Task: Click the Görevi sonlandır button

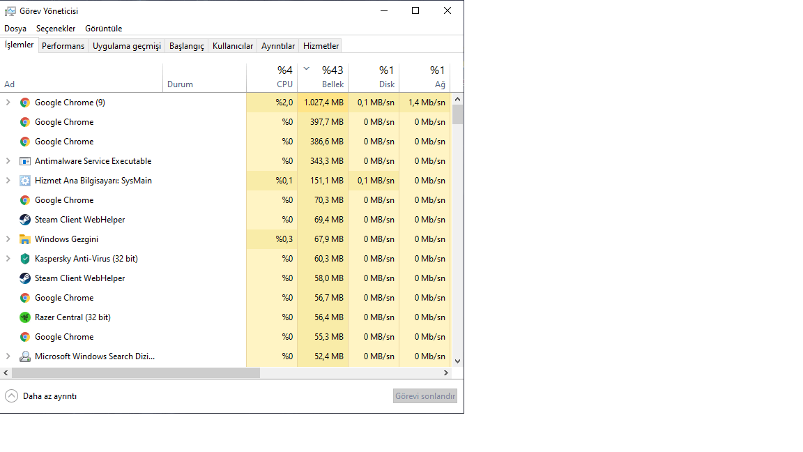Action: click(425, 396)
